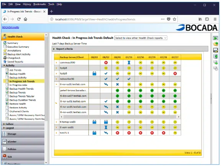Click the Pocket save icon in address bar
Image resolution: width=221 pixels, height=166 pixels.
(169, 19)
